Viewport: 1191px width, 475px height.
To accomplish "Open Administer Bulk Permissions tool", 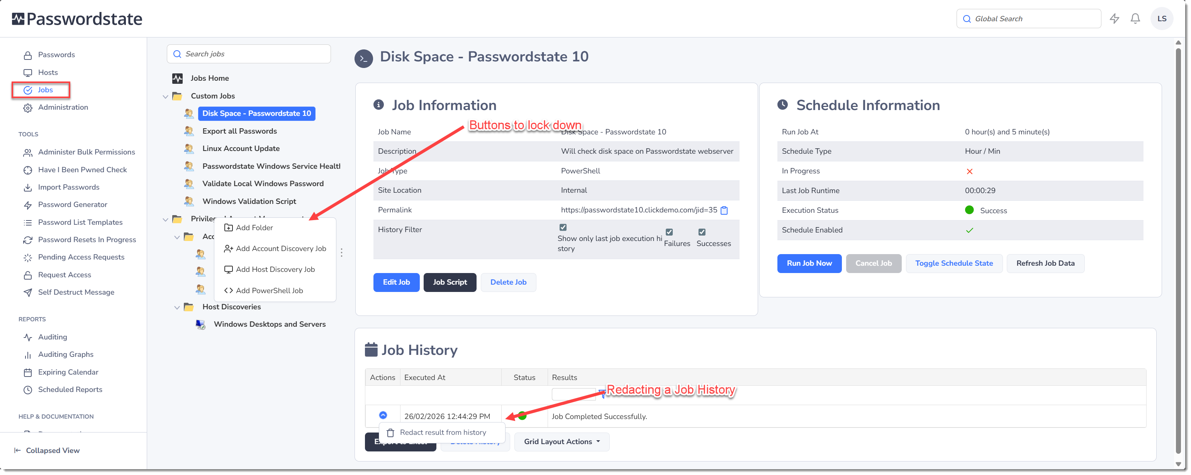I will tap(87, 152).
